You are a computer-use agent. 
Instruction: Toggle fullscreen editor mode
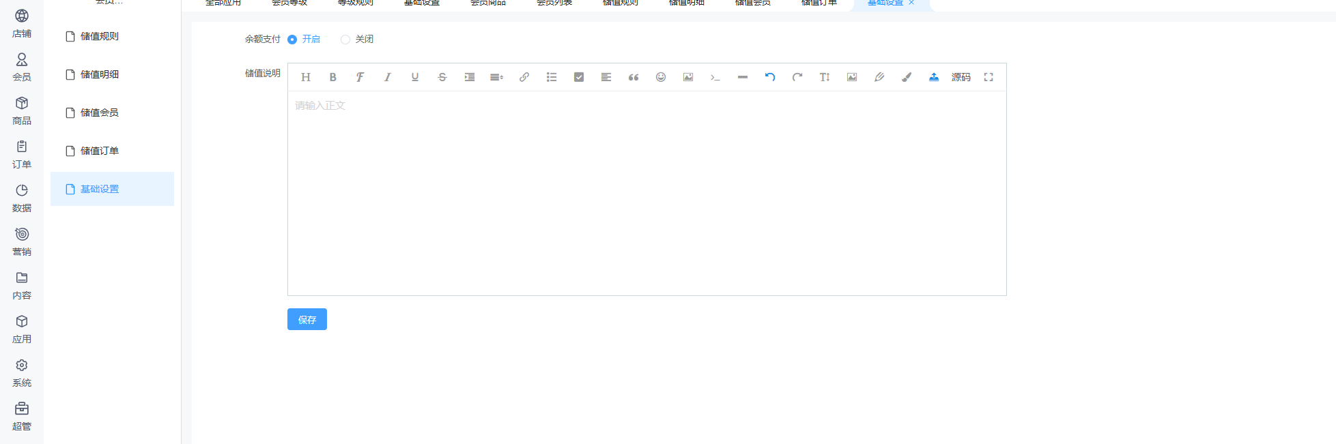coord(989,77)
